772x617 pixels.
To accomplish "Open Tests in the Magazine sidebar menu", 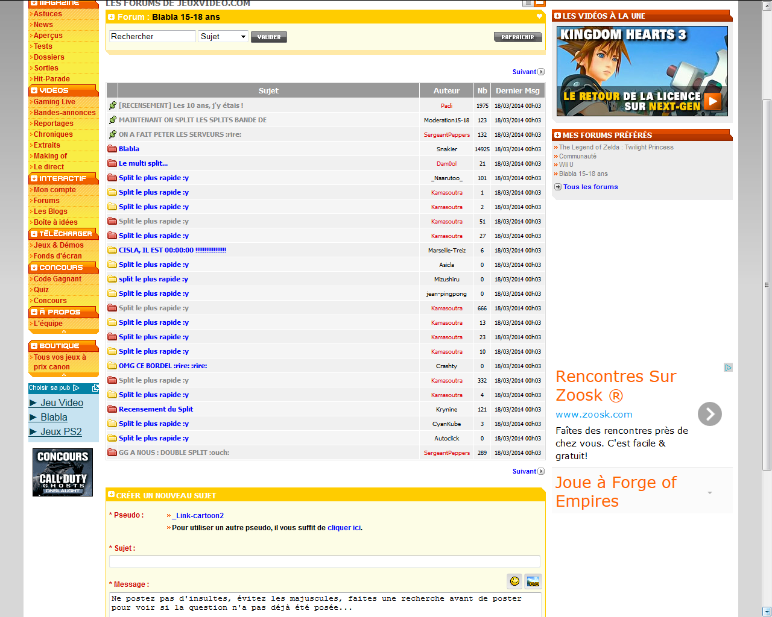I will [43, 46].
